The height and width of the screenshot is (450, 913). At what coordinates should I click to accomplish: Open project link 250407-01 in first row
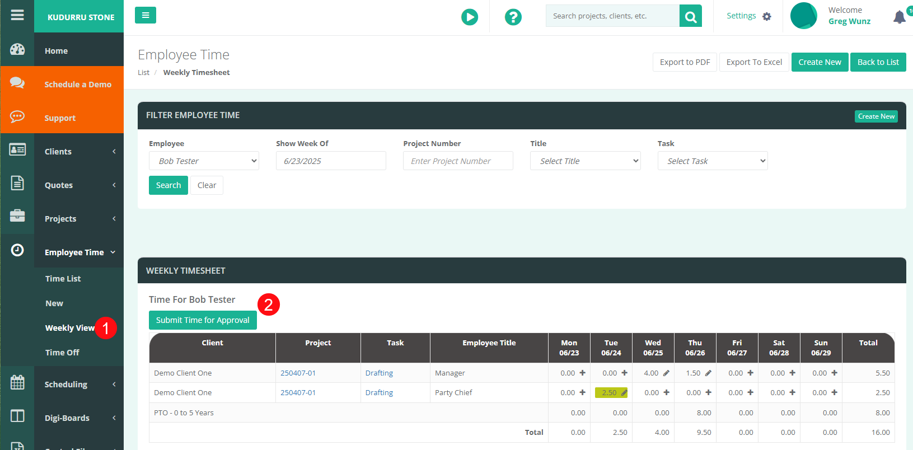click(x=298, y=373)
